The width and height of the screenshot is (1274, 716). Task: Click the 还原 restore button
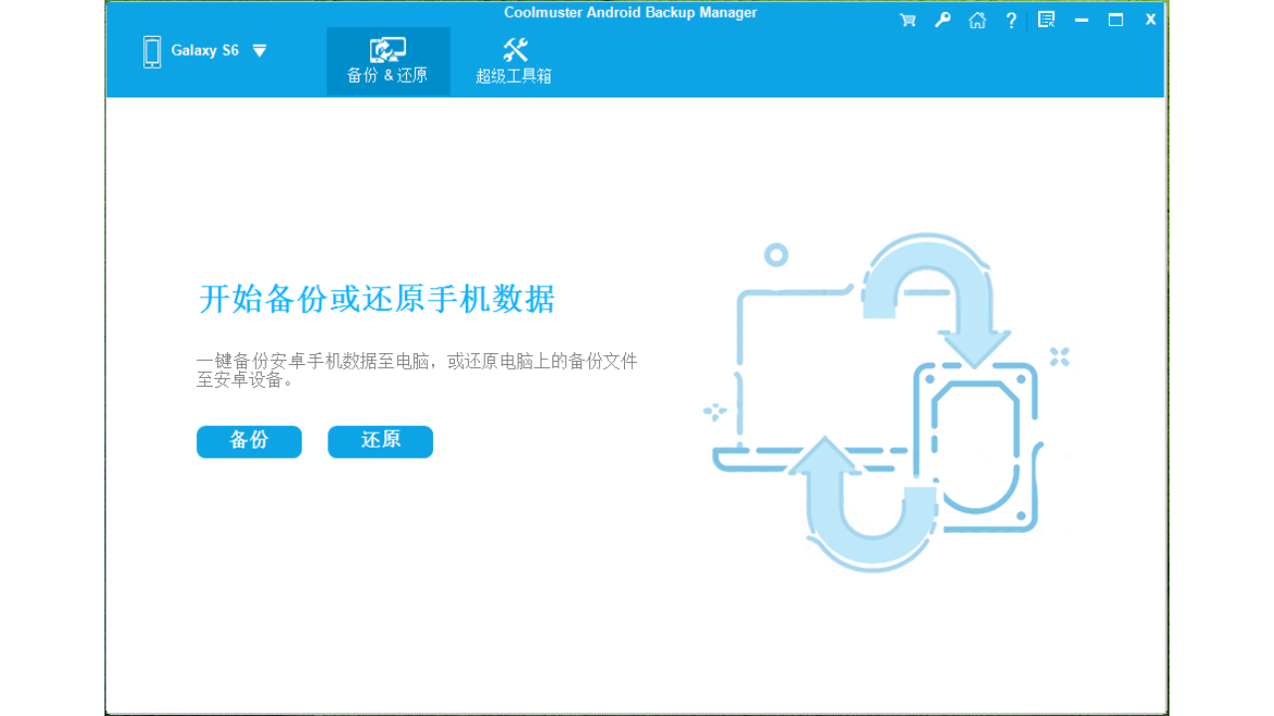(379, 442)
